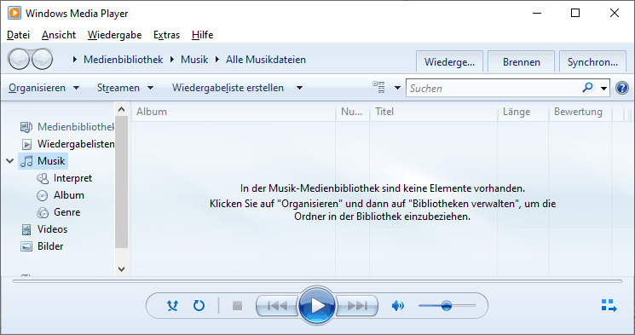
Task: Open the Organisieren dropdown
Action: coord(44,88)
